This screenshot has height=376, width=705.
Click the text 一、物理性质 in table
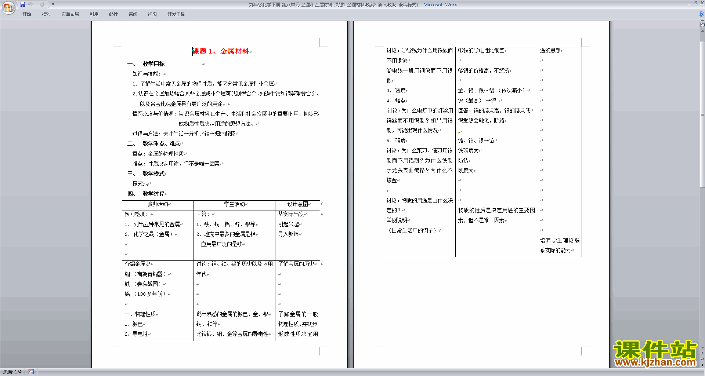pos(140,314)
